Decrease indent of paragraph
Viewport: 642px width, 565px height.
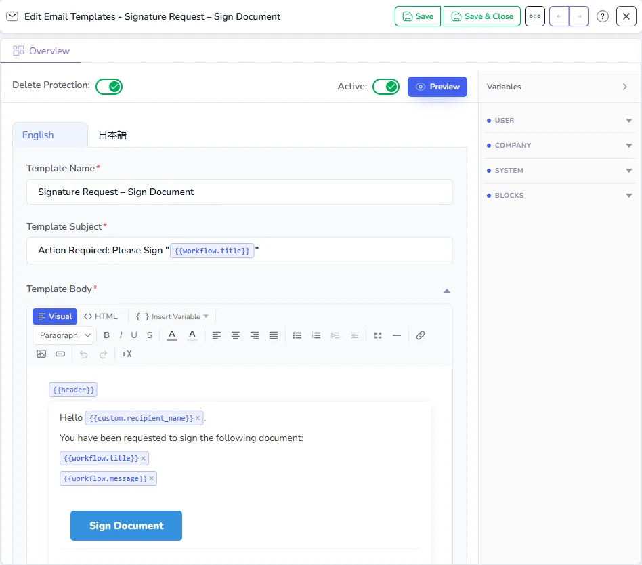[355, 335]
